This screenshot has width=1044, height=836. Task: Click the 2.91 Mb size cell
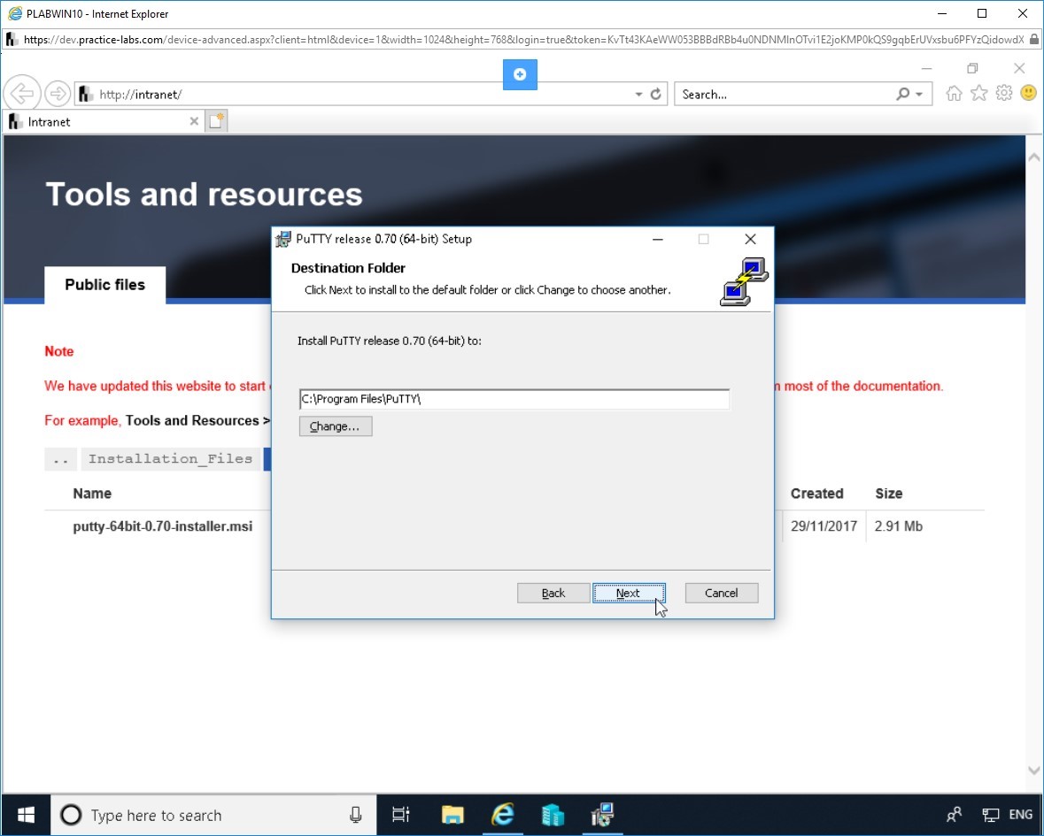899,526
